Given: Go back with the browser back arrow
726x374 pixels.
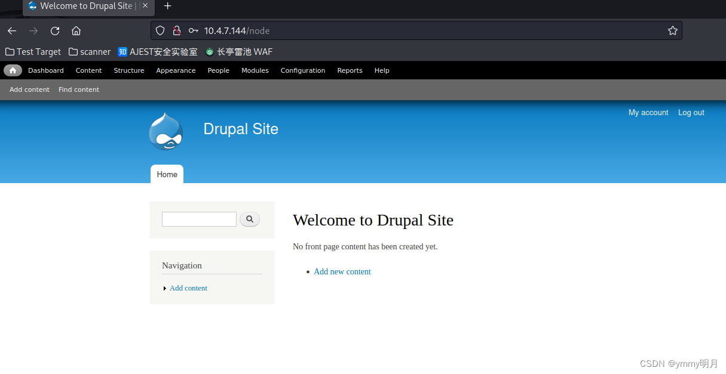Looking at the screenshot, I should 12,30.
